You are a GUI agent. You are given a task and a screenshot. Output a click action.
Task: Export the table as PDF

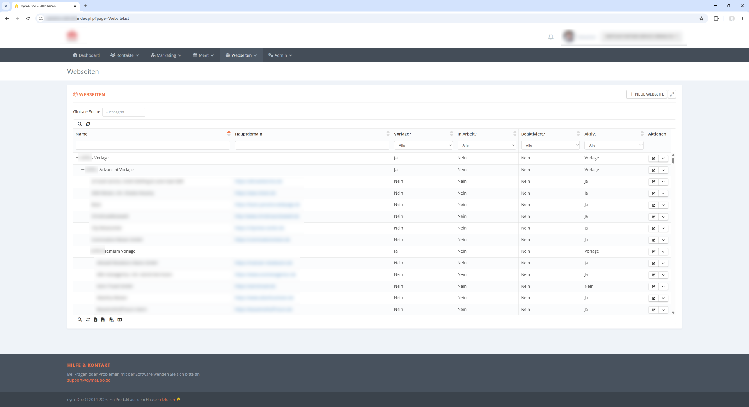coord(103,320)
